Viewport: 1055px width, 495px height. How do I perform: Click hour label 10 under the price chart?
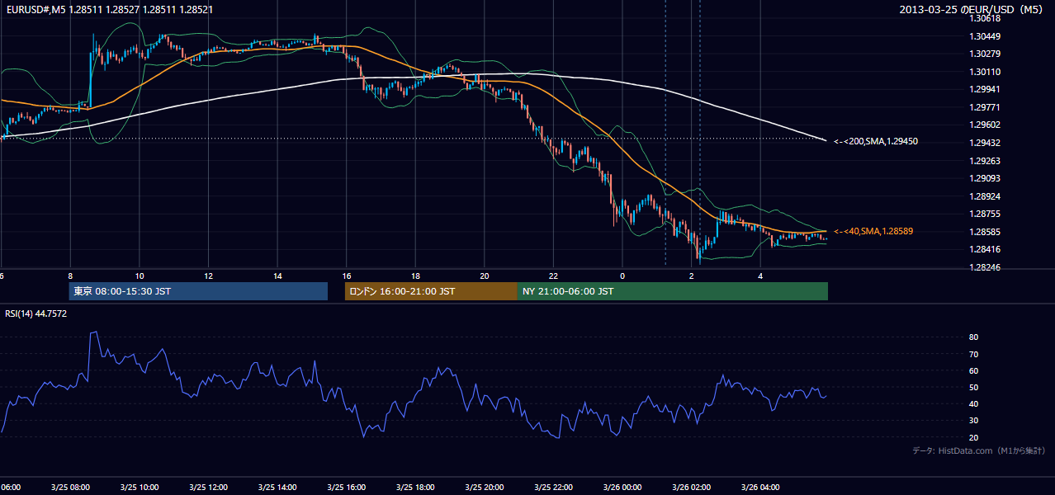coord(140,276)
